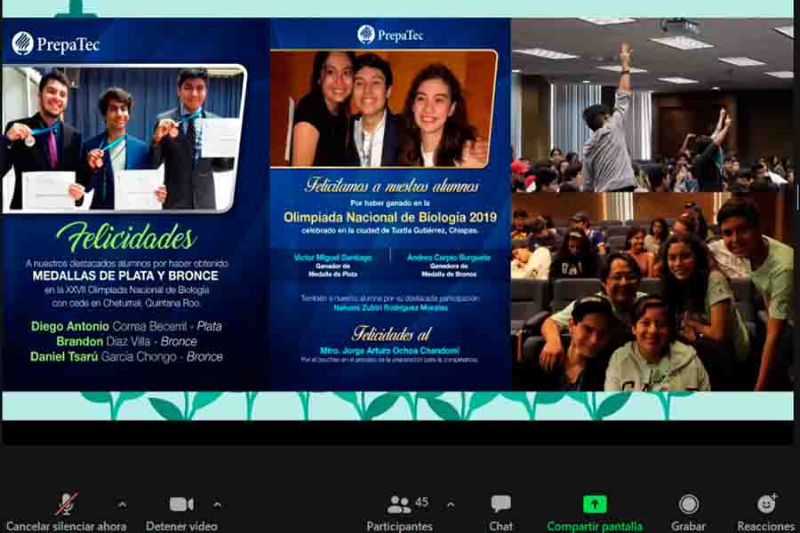Click the 'Reacciones' label
800x533 pixels.
click(x=766, y=527)
